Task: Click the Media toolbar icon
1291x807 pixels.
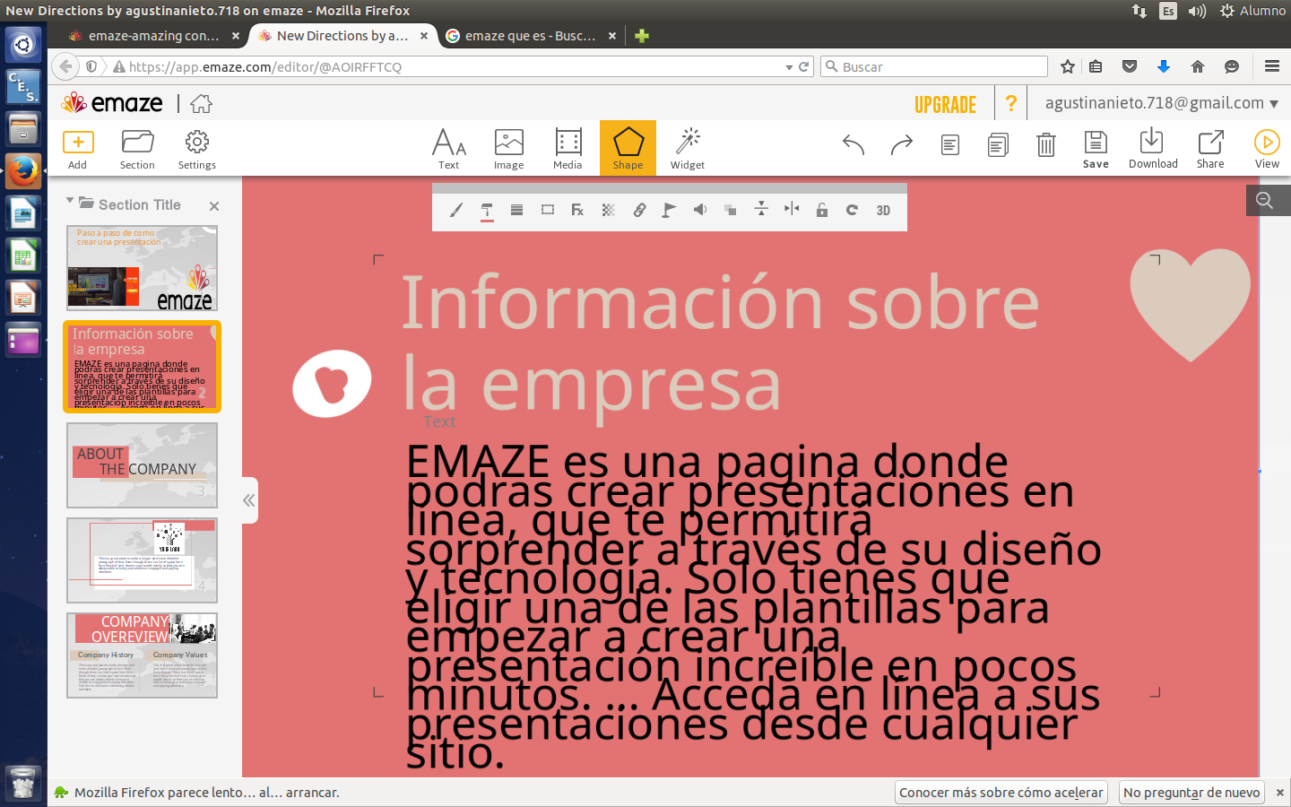Action: click(567, 148)
